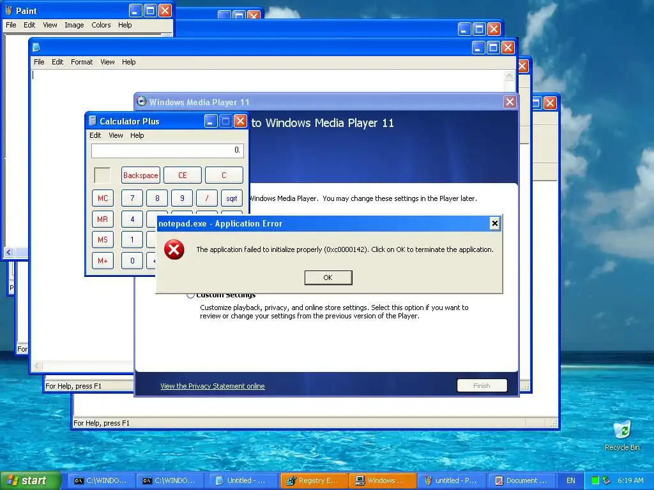654x490 pixels.
Task: Click the M+ memory add button
Action: tap(103, 261)
